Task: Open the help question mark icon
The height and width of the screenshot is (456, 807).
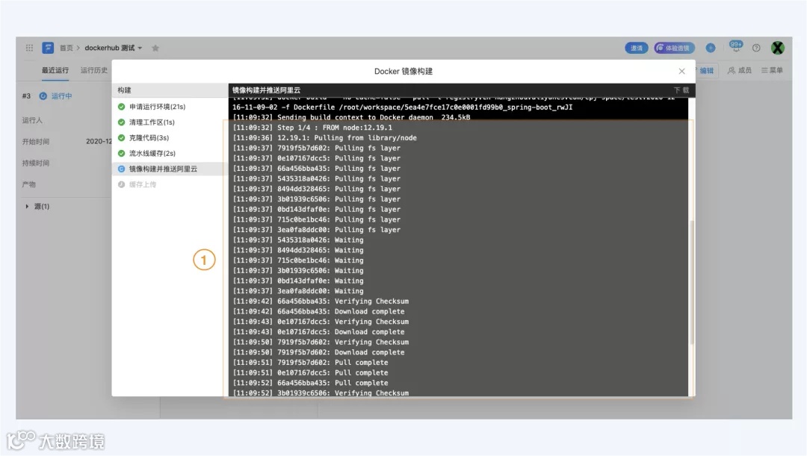Action: point(756,48)
